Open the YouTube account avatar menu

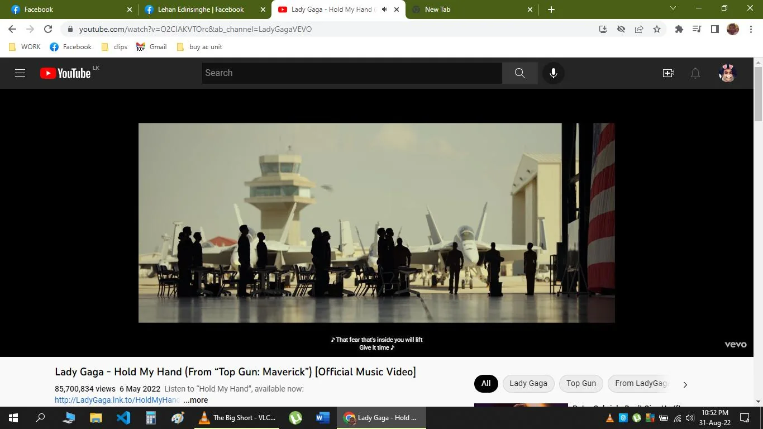(727, 73)
